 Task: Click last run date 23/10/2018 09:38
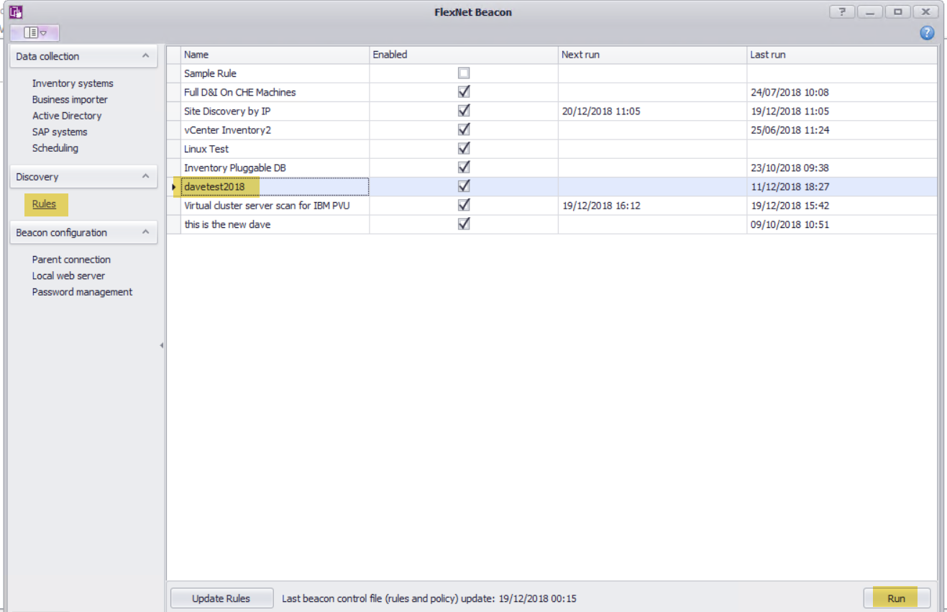point(790,168)
